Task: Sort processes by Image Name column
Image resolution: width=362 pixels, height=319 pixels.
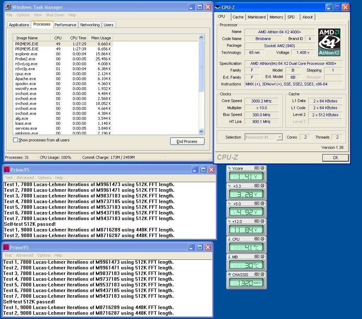Action: (x=32, y=38)
